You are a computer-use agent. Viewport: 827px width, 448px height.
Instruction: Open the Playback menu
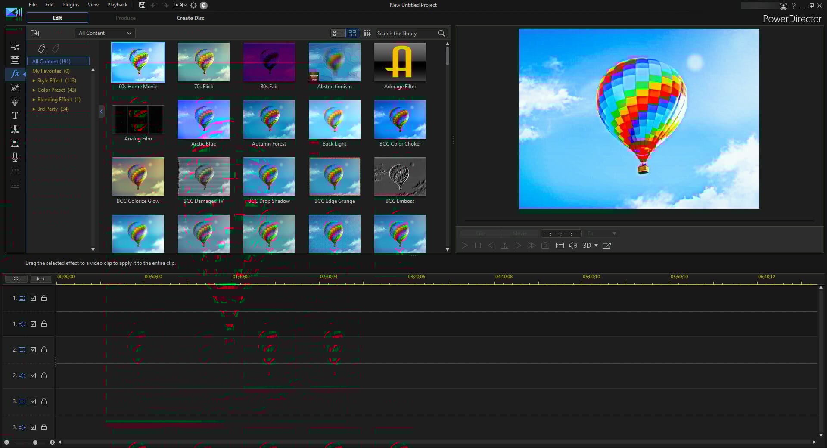tap(117, 5)
